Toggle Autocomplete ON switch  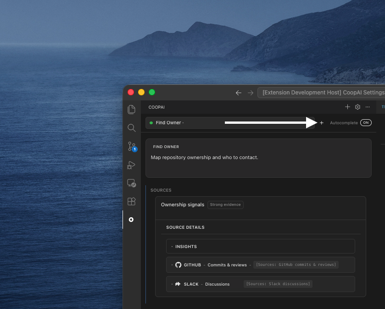click(366, 122)
